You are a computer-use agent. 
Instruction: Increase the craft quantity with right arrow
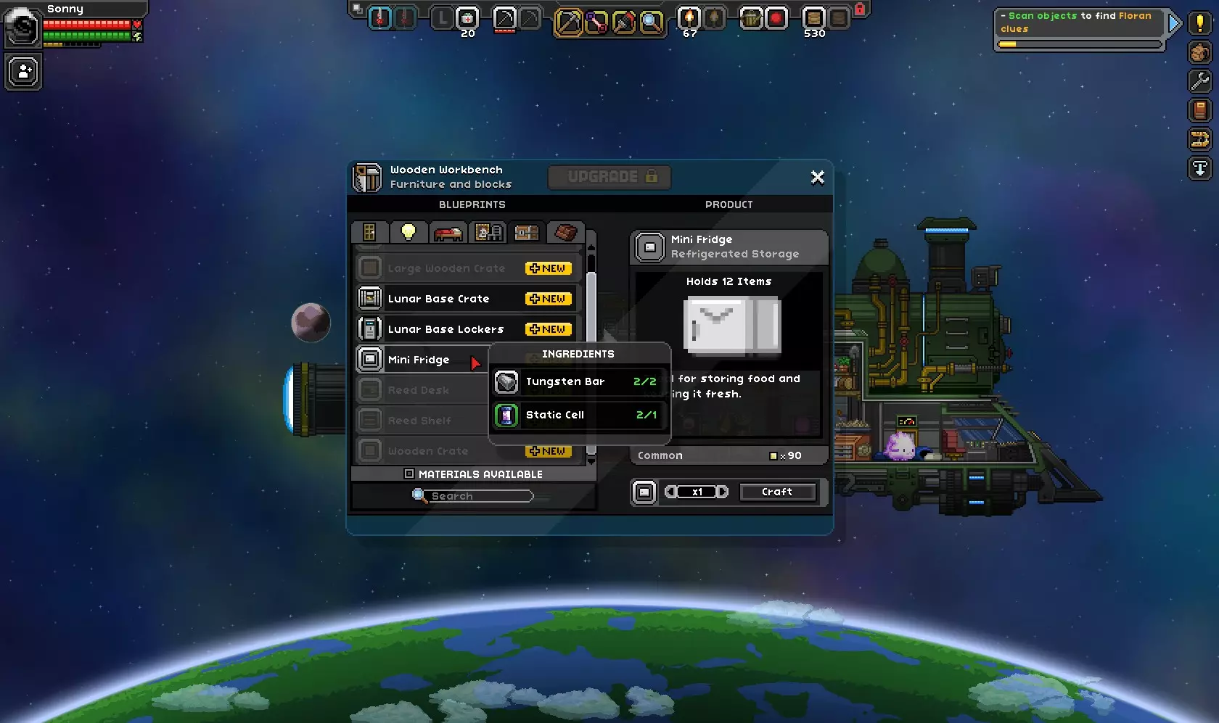point(723,492)
